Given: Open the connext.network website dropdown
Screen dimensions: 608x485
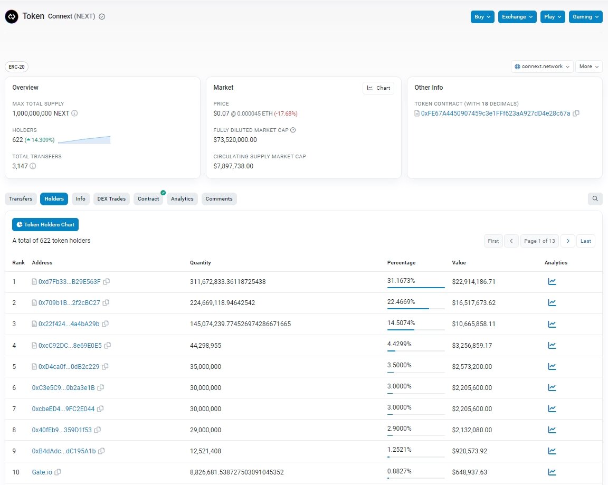Looking at the screenshot, I should point(541,66).
